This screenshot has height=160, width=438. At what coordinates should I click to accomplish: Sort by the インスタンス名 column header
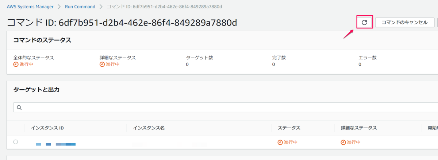(149, 128)
